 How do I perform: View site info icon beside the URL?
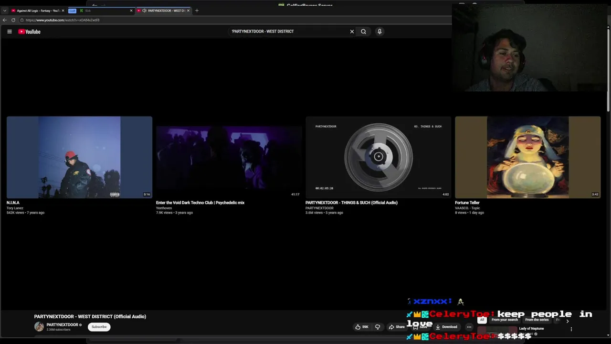pyautogui.click(x=22, y=20)
